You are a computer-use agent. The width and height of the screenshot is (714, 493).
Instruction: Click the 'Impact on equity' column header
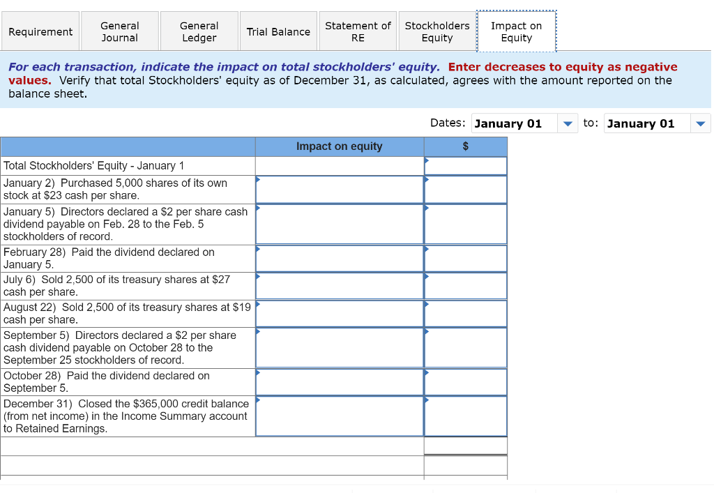coord(340,146)
